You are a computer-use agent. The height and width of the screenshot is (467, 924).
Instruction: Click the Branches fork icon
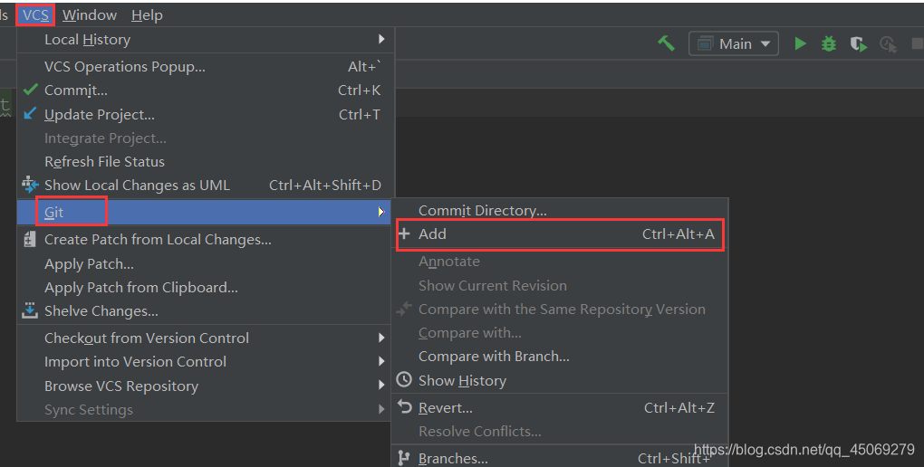pyautogui.click(x=404, y=458)
